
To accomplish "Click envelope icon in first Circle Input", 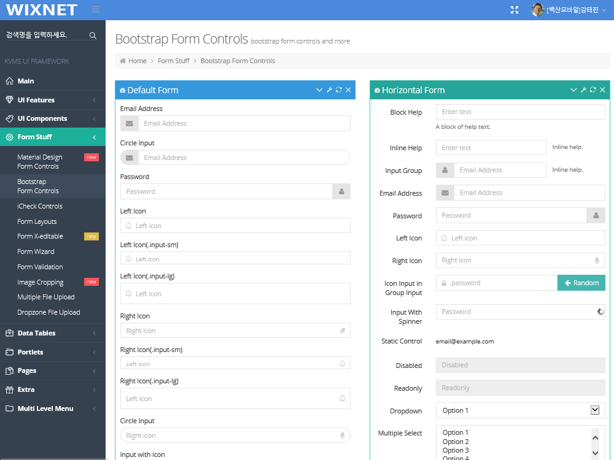I will pyautogui.click(x=129, y=158).
